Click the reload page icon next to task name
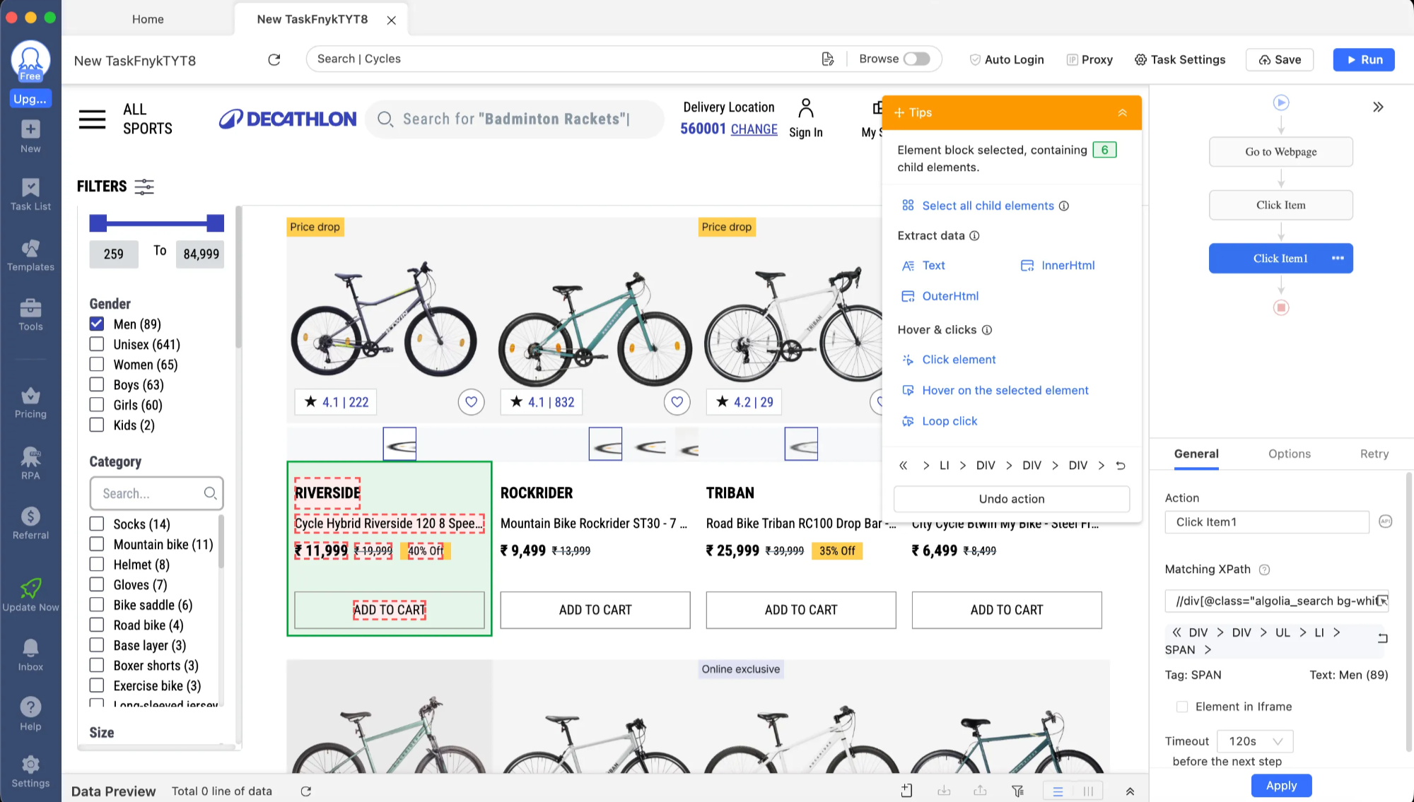The height and width of the screenshot is (802, 1414). pyautogui.click(x=274, y=60)
